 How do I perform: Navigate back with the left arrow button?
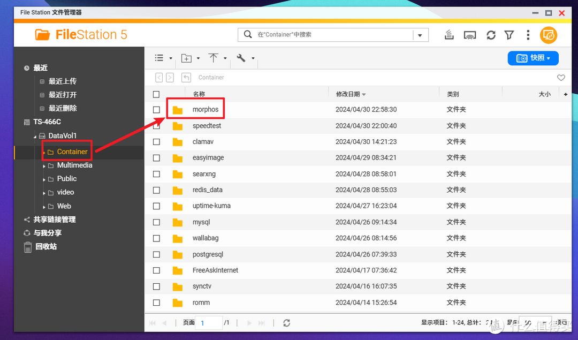point(159,78)
